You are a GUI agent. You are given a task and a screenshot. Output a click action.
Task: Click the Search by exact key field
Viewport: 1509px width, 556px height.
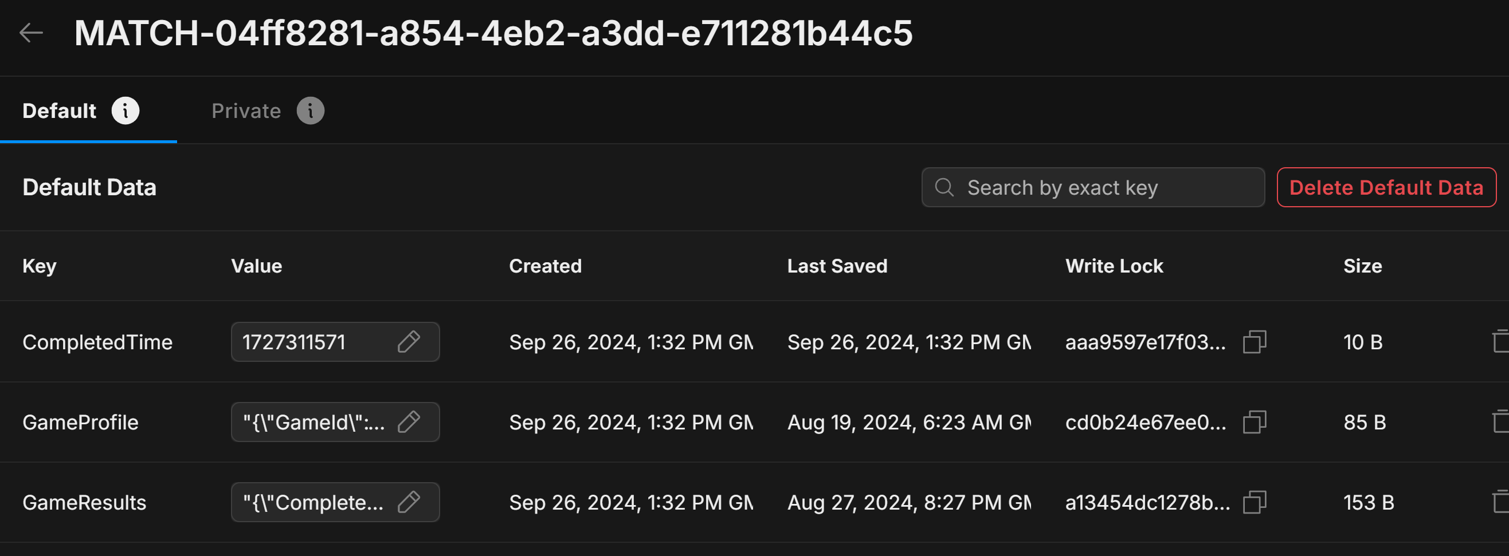pyautogui.click(x=1092, y=187)
